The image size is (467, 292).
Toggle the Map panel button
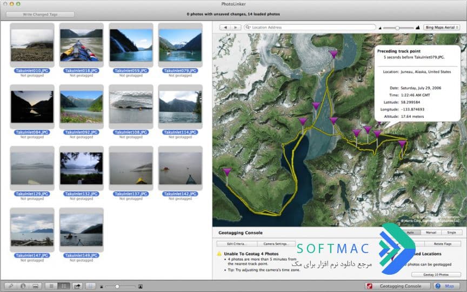click(446, 286)
